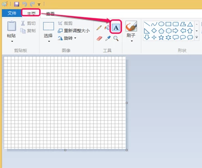Choose the Curve shape
The height and width of the screenshot is (168, 202).
click(154, 24)
